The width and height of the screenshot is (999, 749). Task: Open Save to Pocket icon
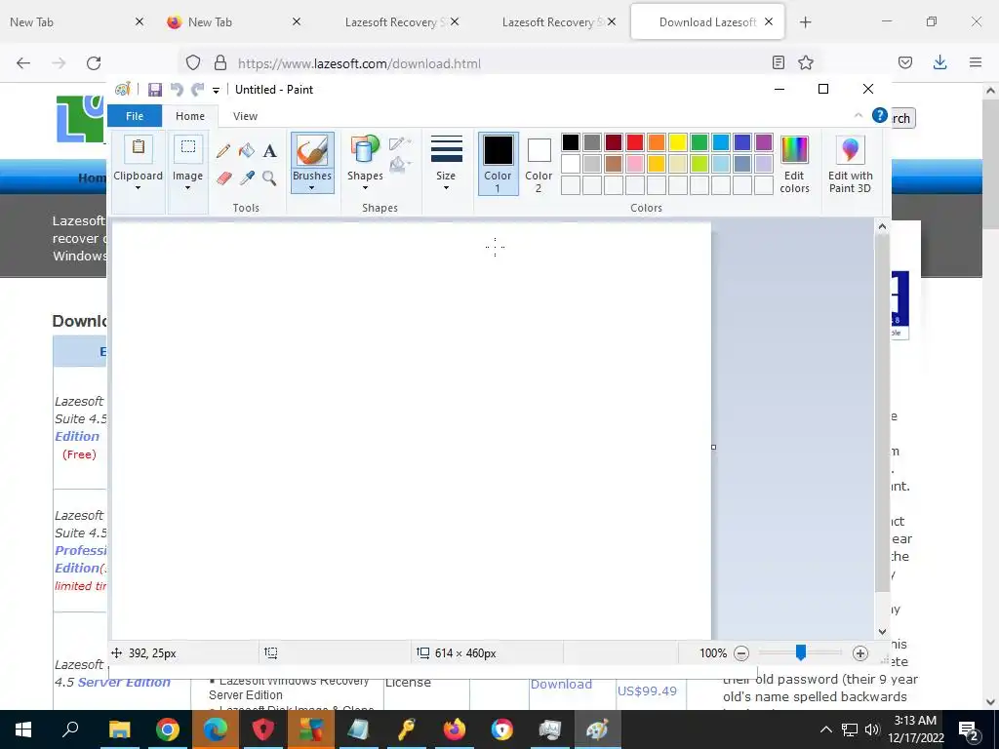tap(904, 62)
